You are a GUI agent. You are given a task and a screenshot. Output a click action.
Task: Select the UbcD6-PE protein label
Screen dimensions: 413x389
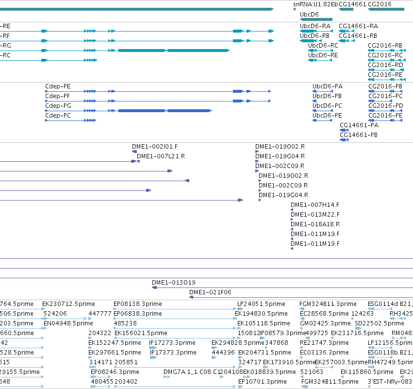pyautogui.click(x=327, y=116)
